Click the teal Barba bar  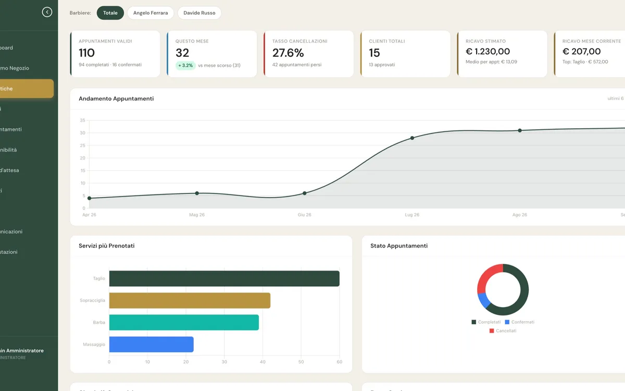pos(184,322)
